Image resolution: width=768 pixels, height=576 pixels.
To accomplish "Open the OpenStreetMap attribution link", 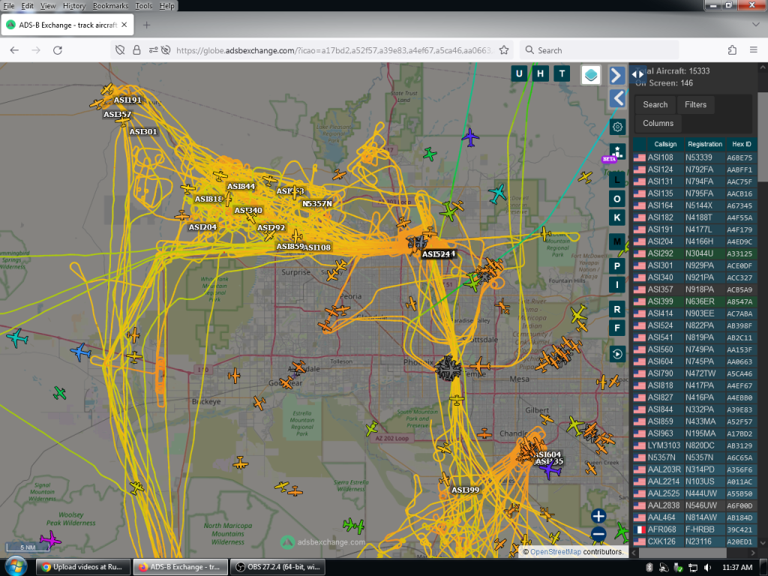I will tap(556, 551).
